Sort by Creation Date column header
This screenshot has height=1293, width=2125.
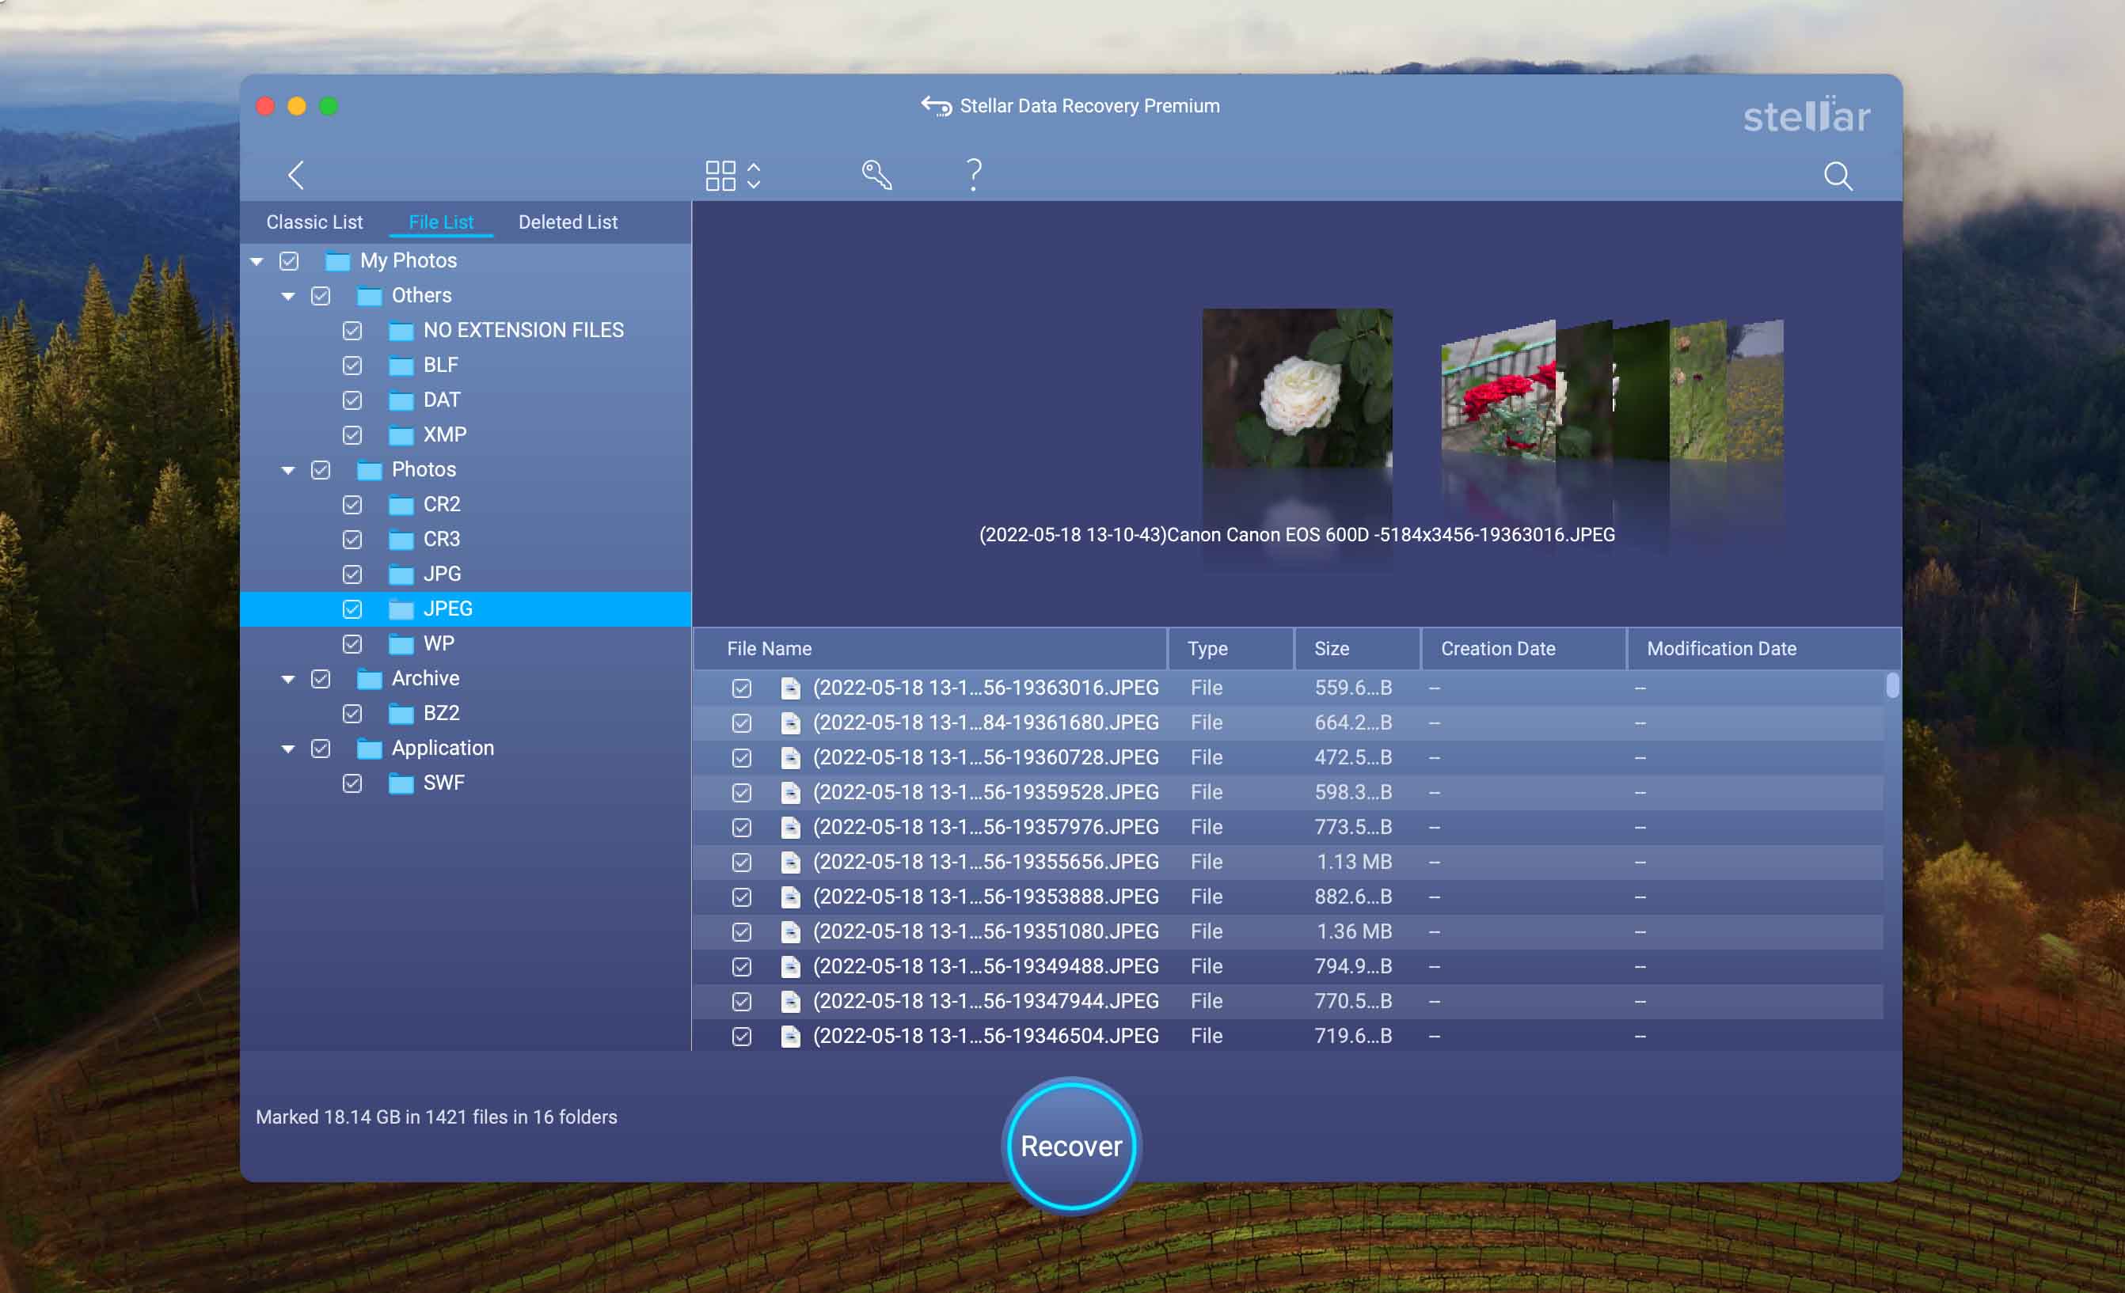(x=1524, y=648)
